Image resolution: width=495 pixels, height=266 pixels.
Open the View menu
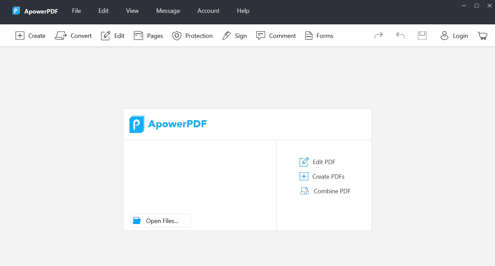(x=132, y=11)
